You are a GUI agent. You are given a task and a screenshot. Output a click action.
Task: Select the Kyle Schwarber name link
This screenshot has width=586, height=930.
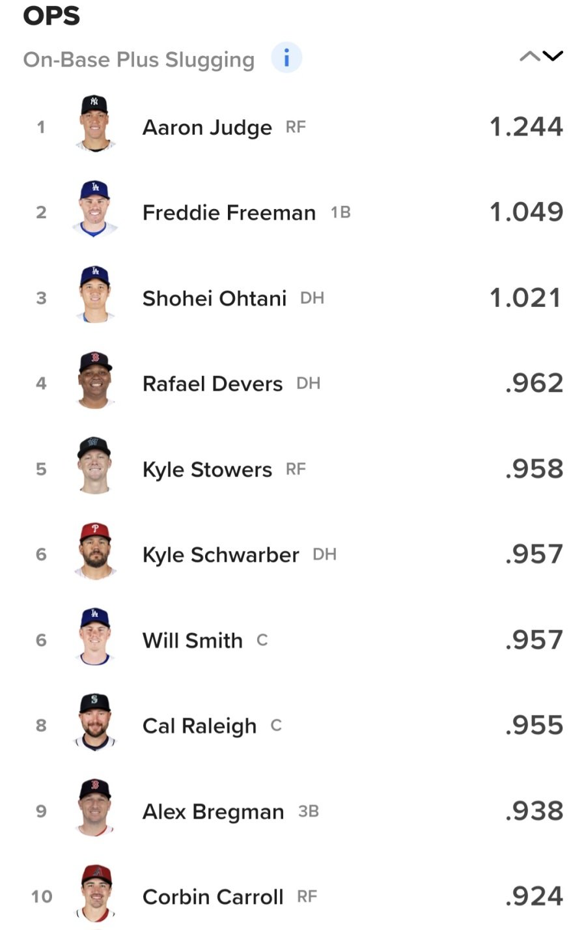click(x=221, y=555)
